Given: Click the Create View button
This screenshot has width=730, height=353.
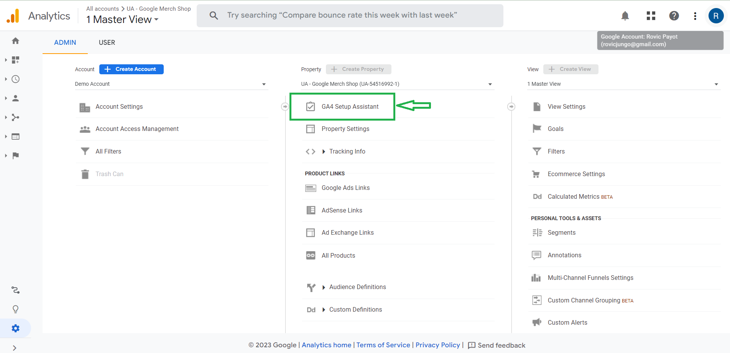Looking at the screenshot, I should point(571,69).
